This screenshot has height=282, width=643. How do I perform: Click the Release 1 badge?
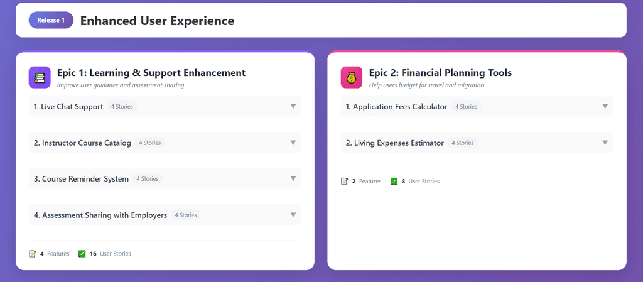pyautogui.click(x=51, y=20)
